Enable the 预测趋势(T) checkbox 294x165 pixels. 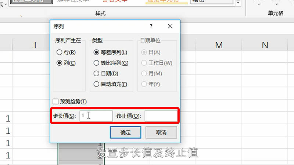(56, 102)
